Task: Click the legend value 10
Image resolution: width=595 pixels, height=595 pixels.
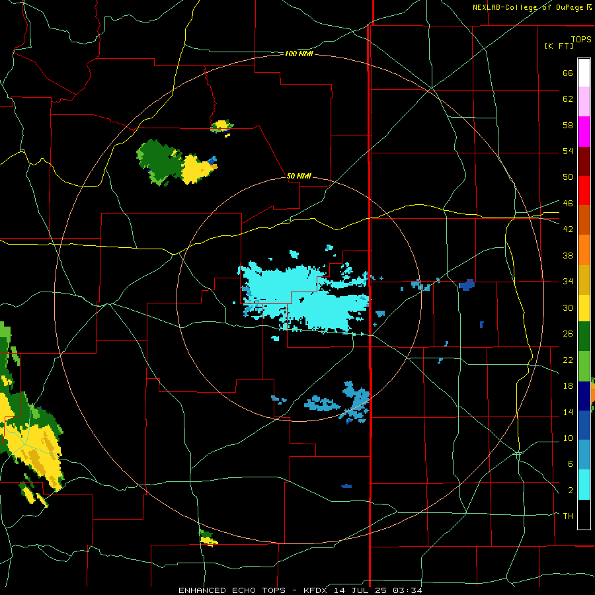Action: point(568,438)
